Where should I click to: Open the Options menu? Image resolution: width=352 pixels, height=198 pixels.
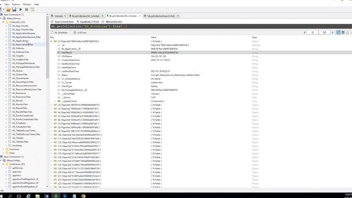[x=16, y=4]
